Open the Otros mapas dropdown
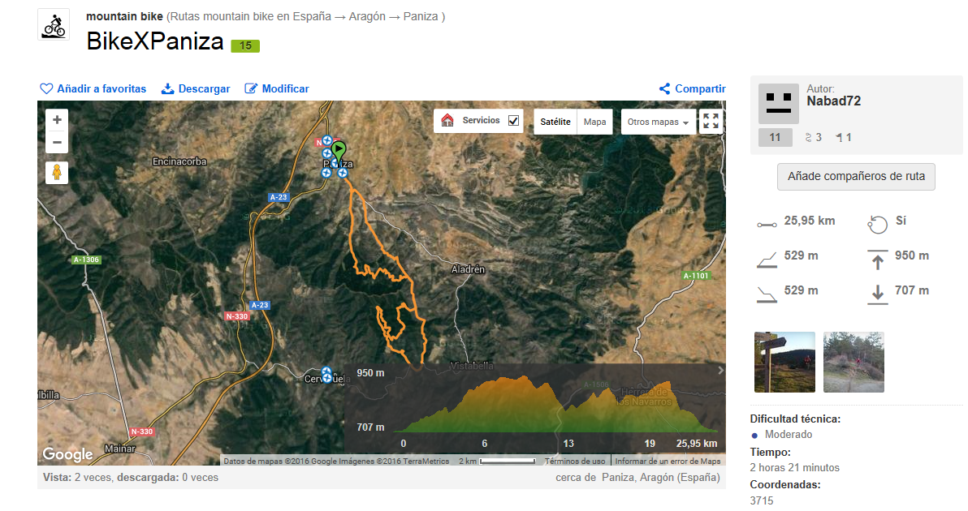This screenshot has width=968, height=511. coord(658,122)
